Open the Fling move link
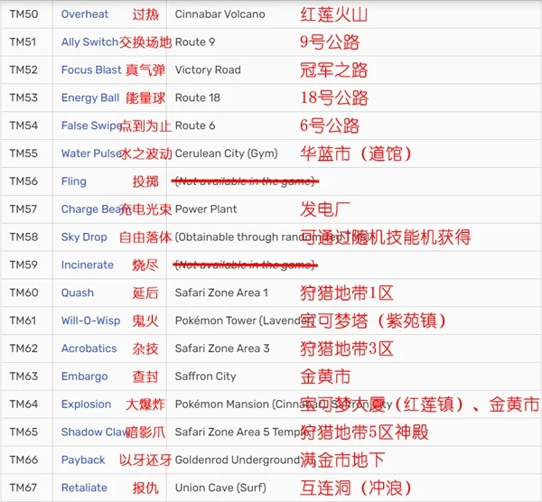The image size is (542, 502). (x=74, y=181)
